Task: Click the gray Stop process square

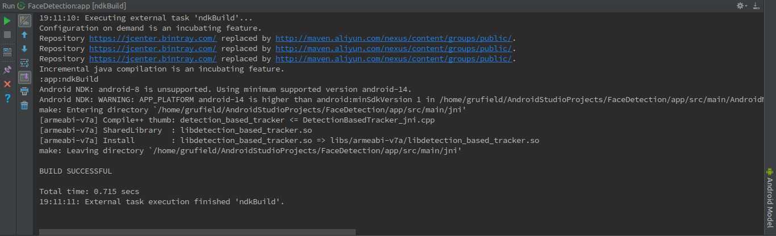Action: point(7,35)
